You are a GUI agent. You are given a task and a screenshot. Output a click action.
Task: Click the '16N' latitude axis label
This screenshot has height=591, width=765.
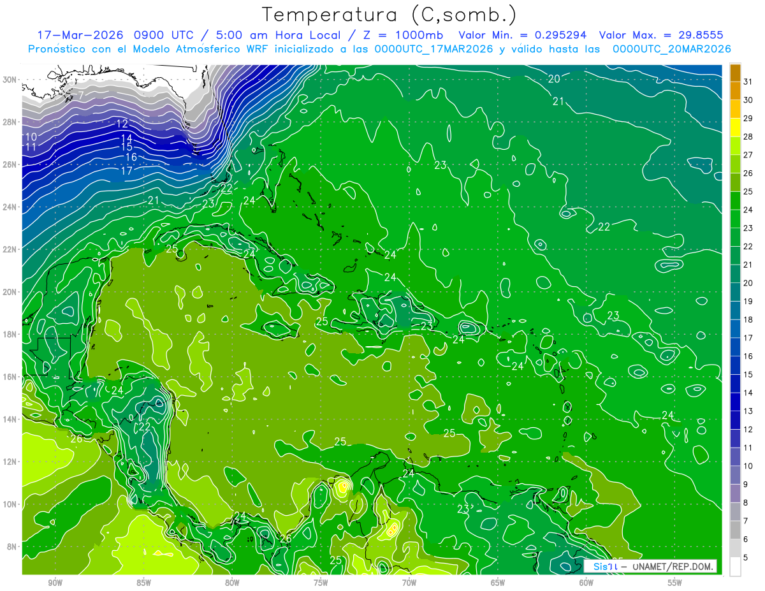coord(11,377)
